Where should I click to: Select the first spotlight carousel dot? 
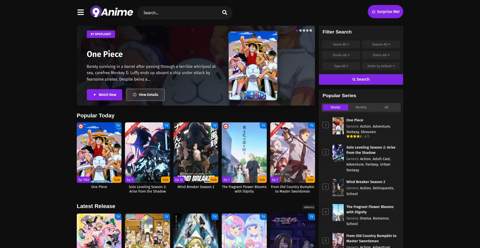coord(297,30)
